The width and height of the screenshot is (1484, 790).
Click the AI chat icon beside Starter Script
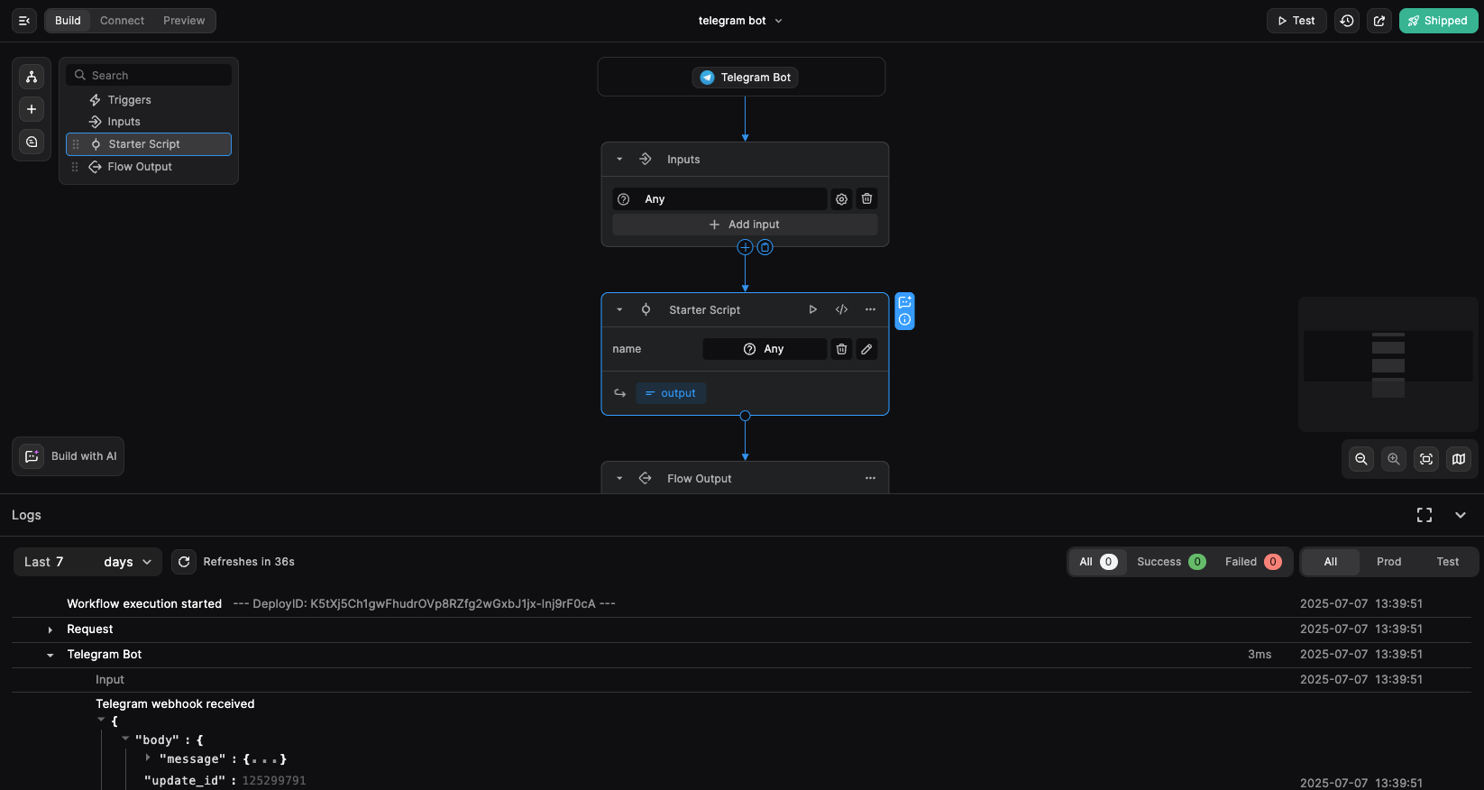pyautogui.click(x=904, y=302)
